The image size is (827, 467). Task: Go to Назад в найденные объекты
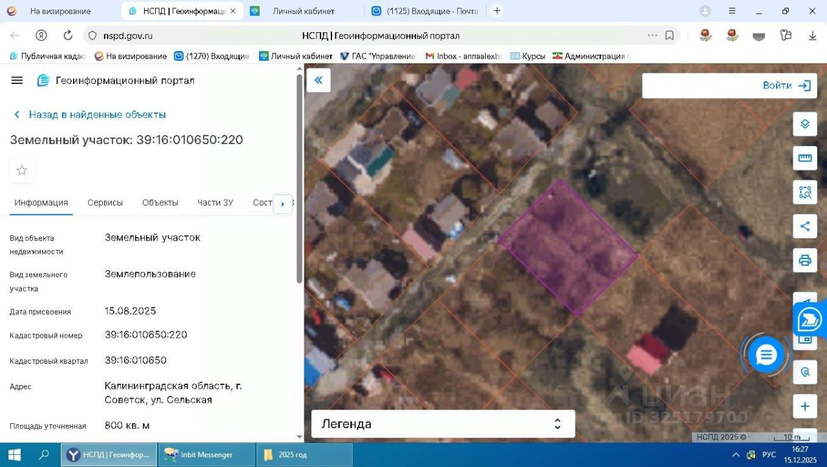[90, 114]
